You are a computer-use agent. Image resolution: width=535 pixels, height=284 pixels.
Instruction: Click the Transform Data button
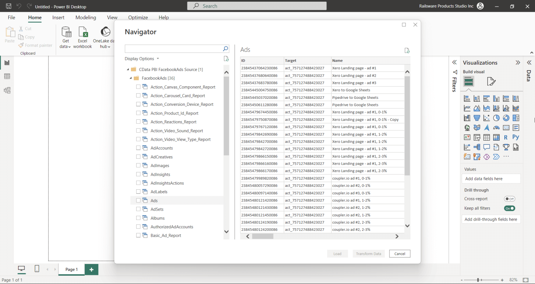pos(369,253)
